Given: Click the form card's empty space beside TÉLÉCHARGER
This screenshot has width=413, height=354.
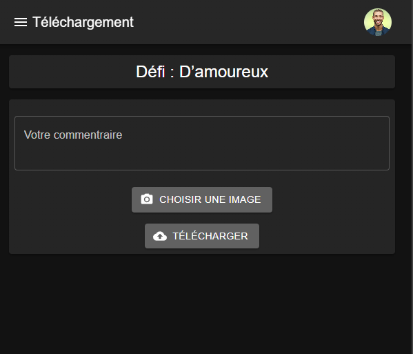Looking at the screenshot, I should 327,236.
